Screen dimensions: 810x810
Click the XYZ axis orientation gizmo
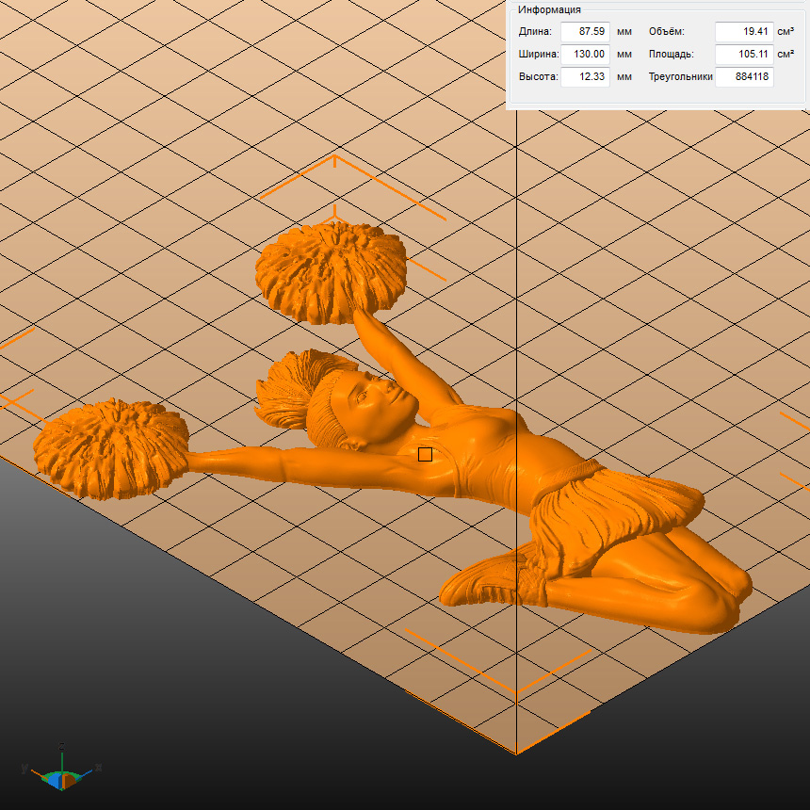(62, 774)
